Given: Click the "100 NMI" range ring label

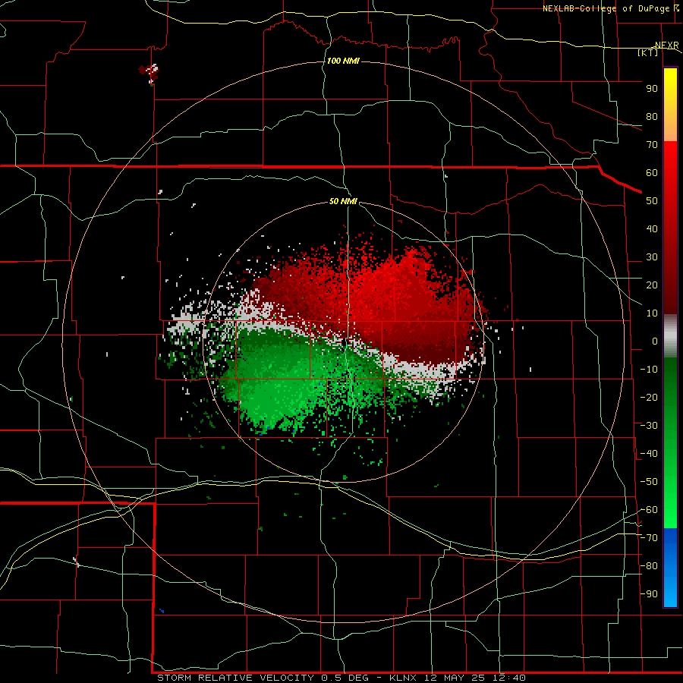Looking at the screenshot, I should [343, 61].
